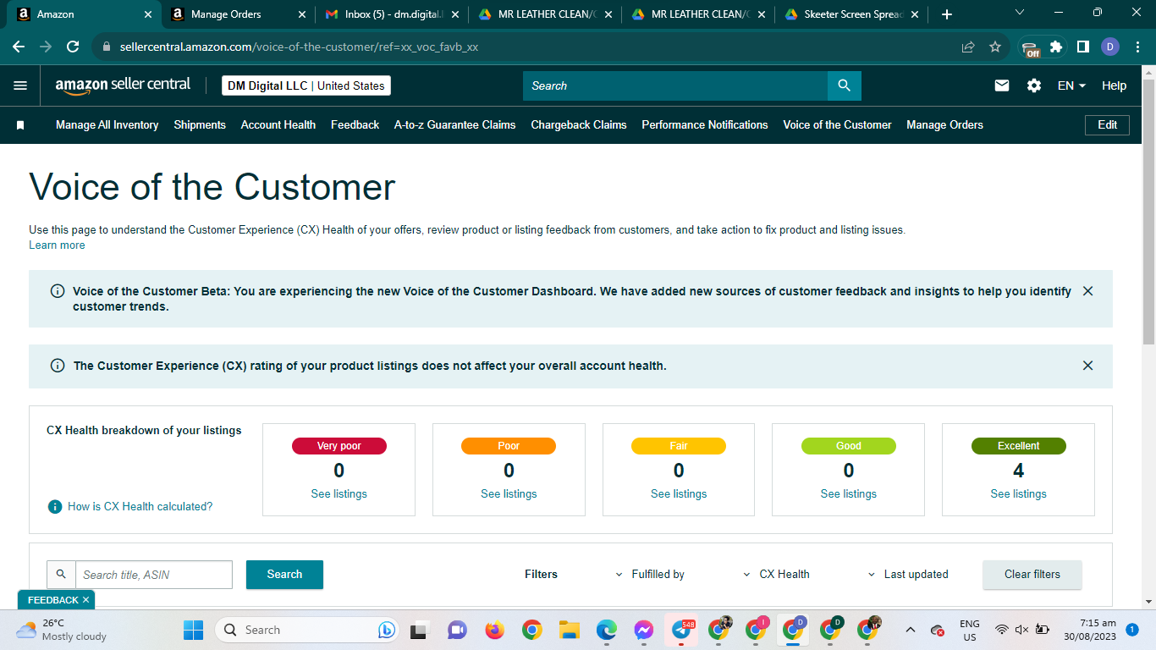Screen dimensions: 1156x650
Task: Open File Explorer from the taskbar
Action: [x=569, y=630]
